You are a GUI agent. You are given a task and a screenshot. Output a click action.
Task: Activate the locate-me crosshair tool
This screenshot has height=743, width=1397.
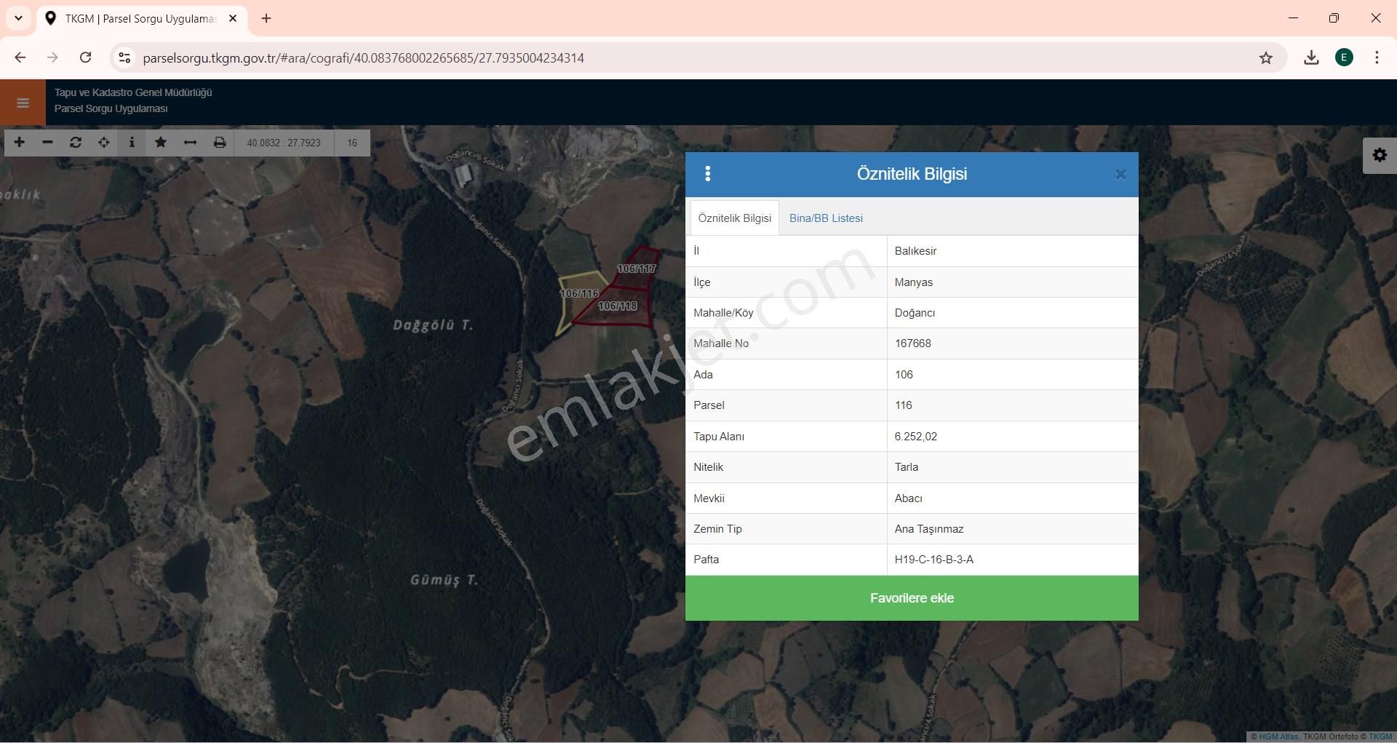click(104, 143)
